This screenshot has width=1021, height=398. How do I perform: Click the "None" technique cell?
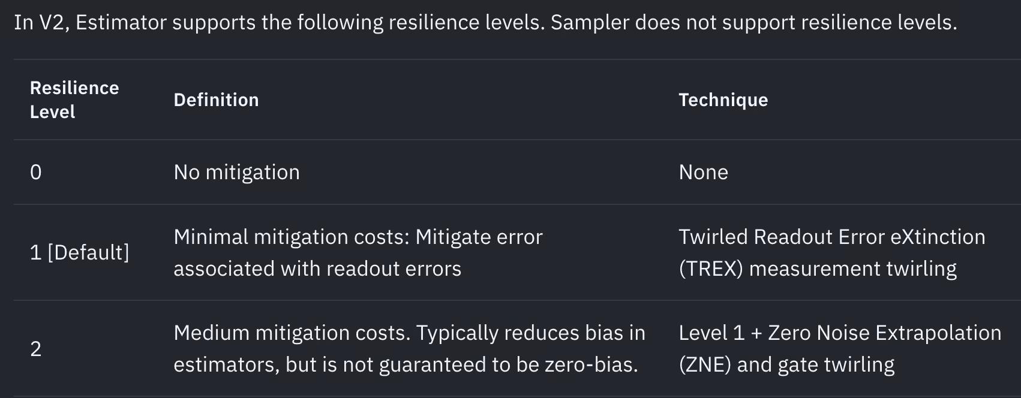(x=703, y=173)
